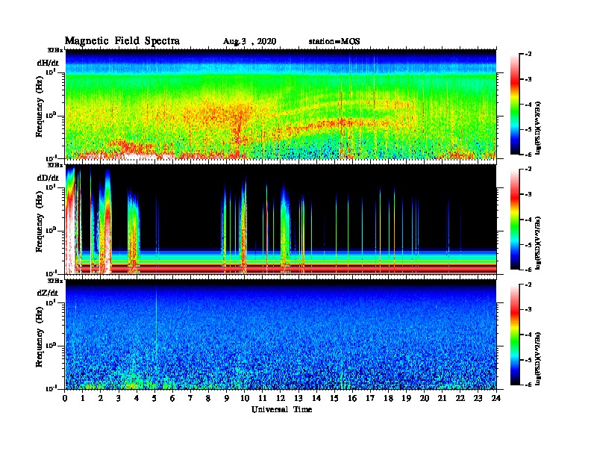Click the dH/dt panel label
This screenshot has width=591, height=457.
point(48,63)
